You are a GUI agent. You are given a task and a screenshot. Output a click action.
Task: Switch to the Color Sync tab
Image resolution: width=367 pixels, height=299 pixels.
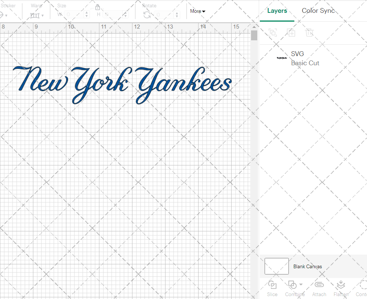point(318,11)
